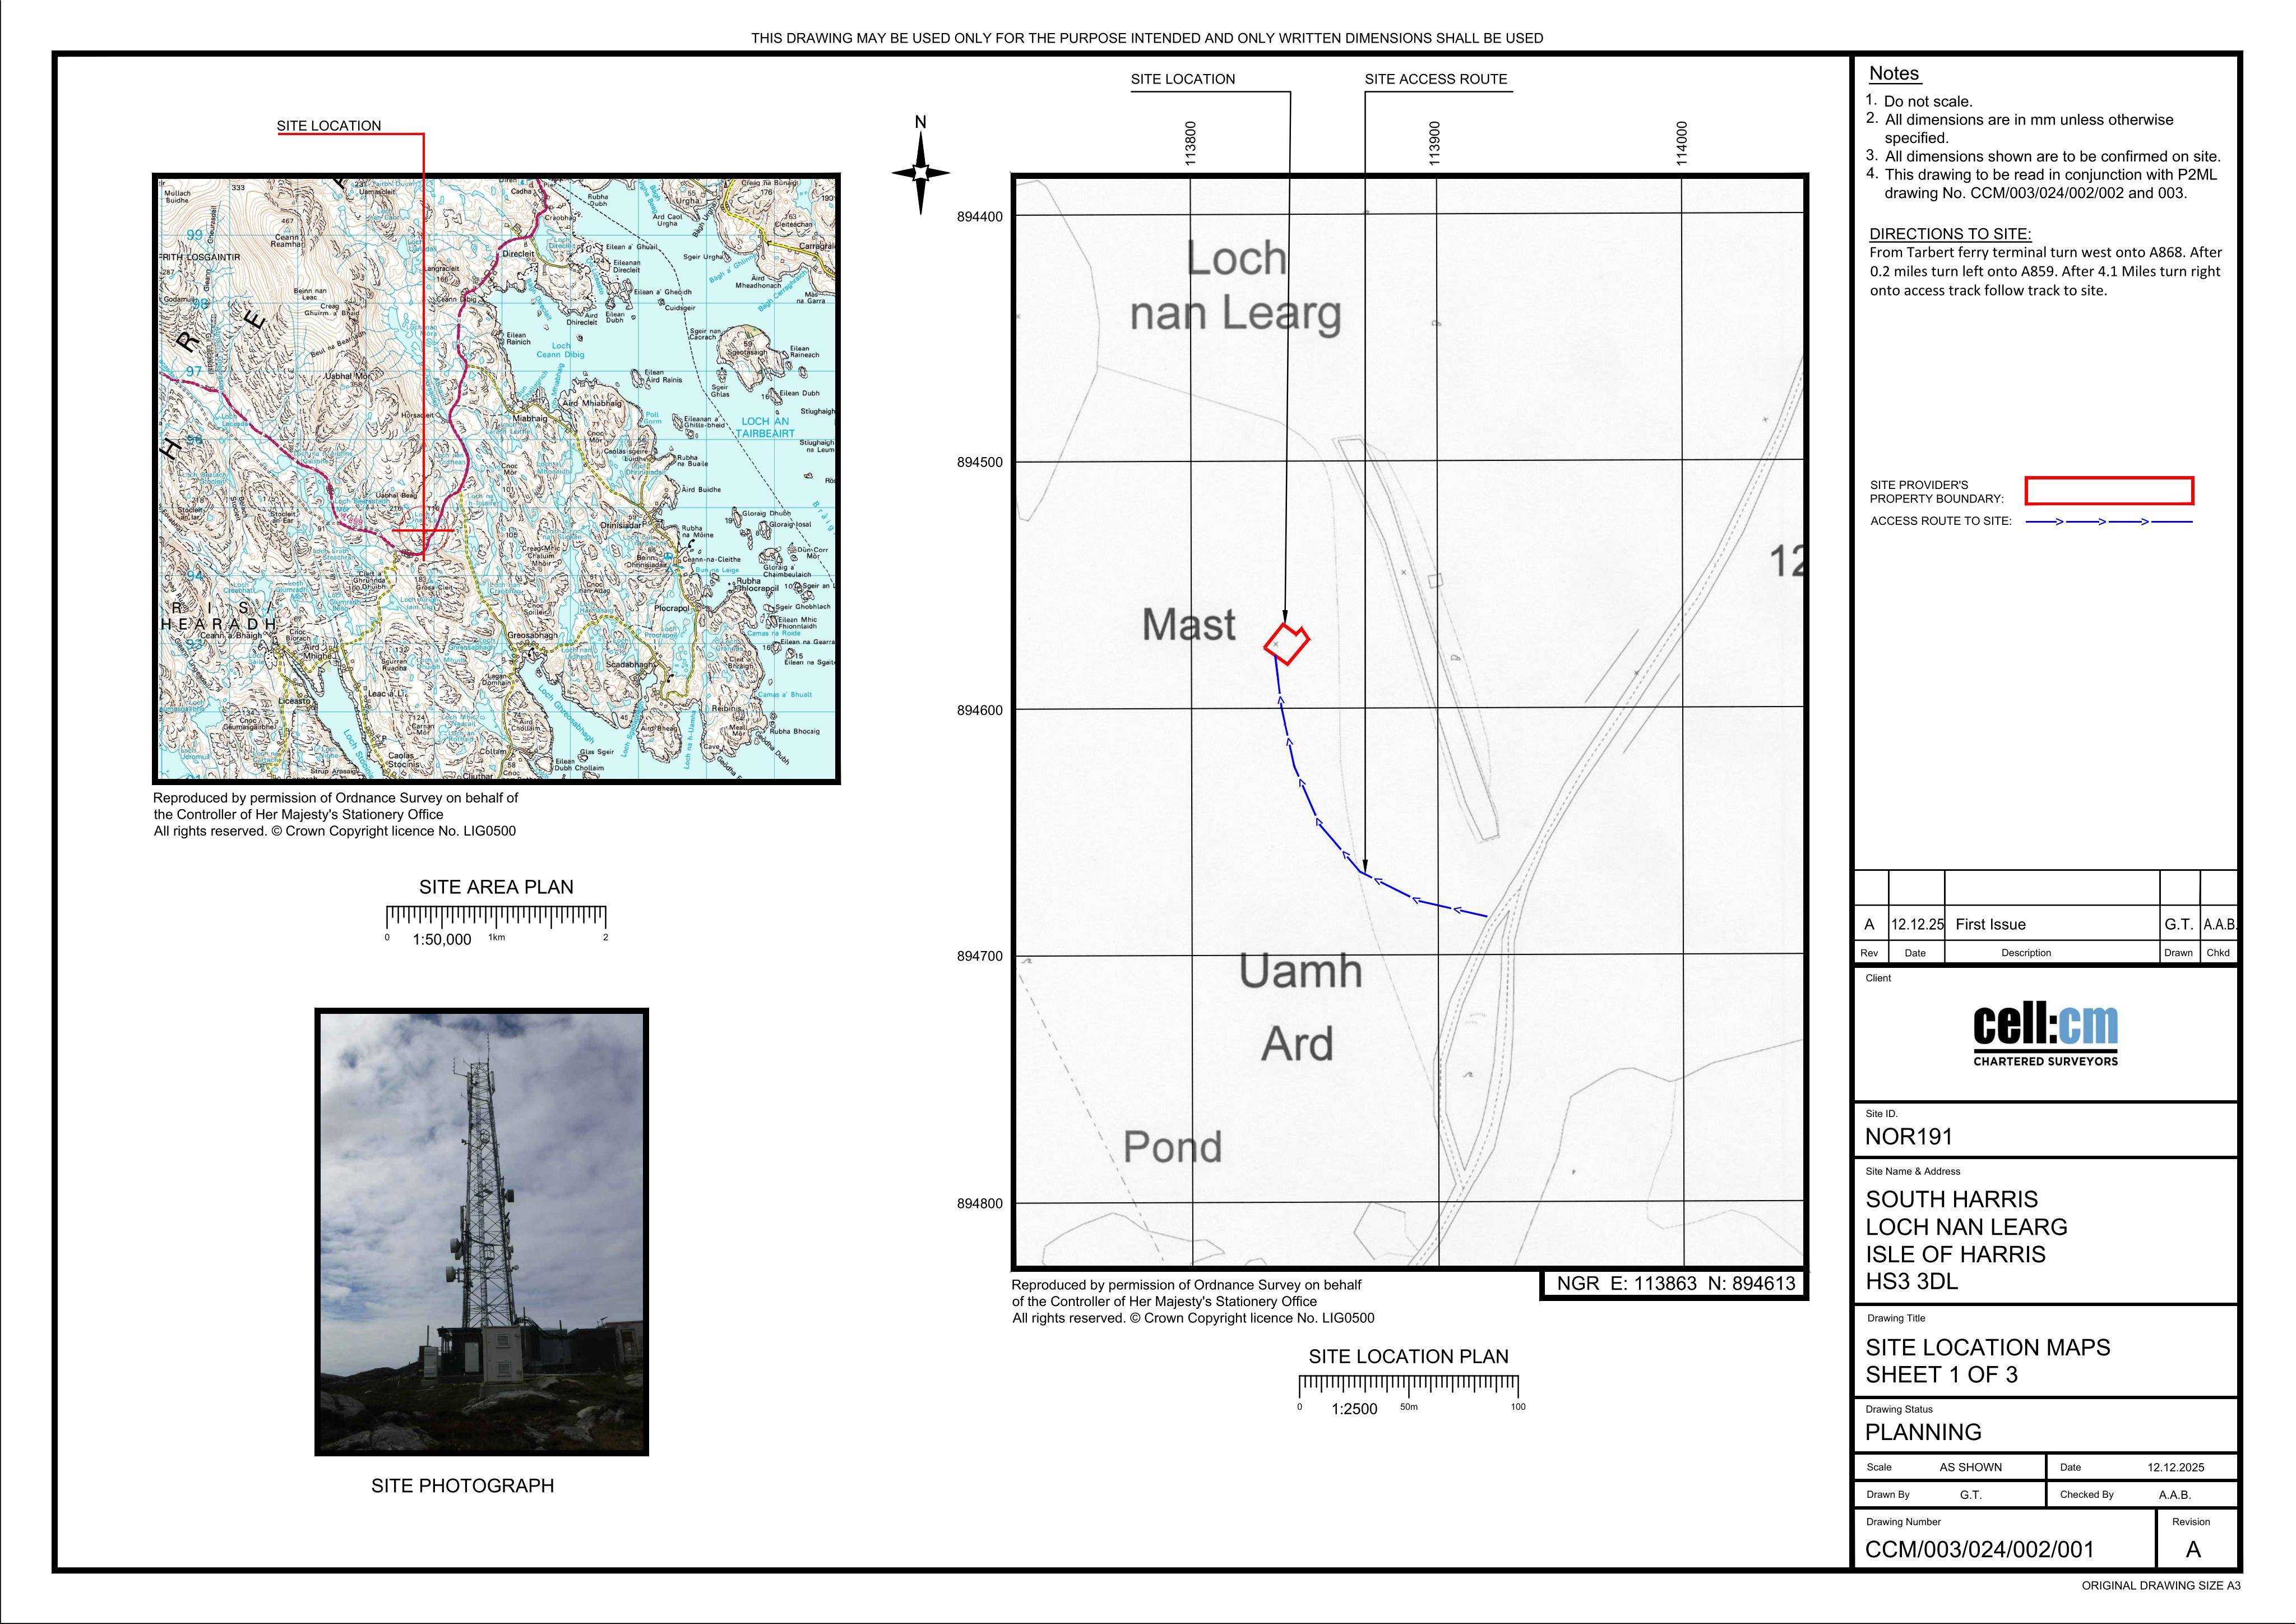Select the northing grid label "894600"

pyautogui.click(x=980, y=710)
